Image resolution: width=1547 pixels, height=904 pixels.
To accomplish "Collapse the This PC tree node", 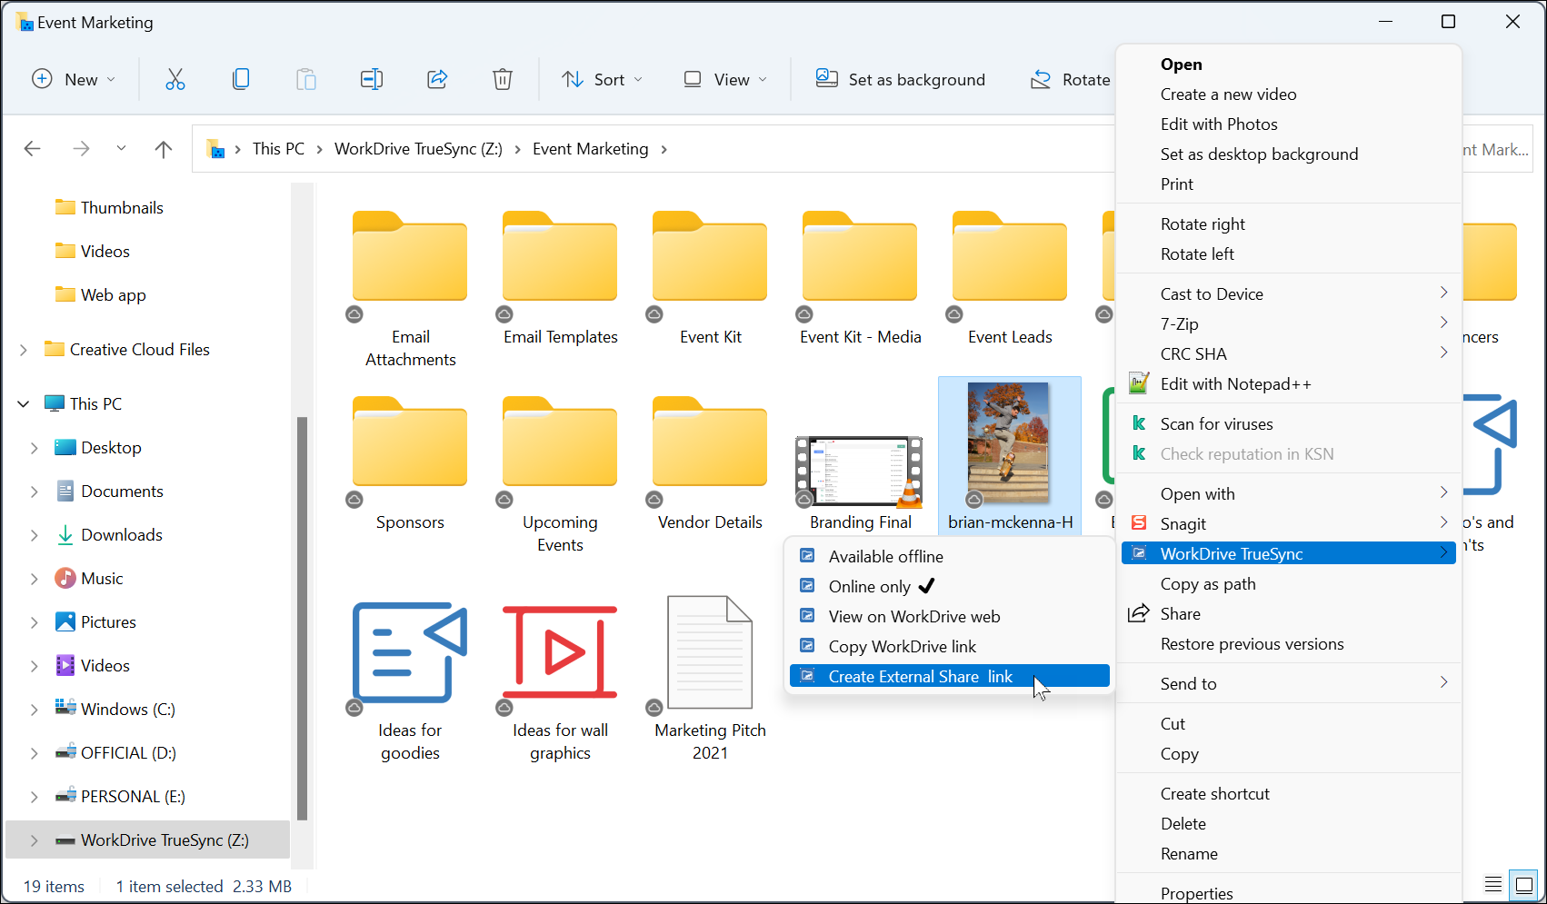I will [24, 404].
